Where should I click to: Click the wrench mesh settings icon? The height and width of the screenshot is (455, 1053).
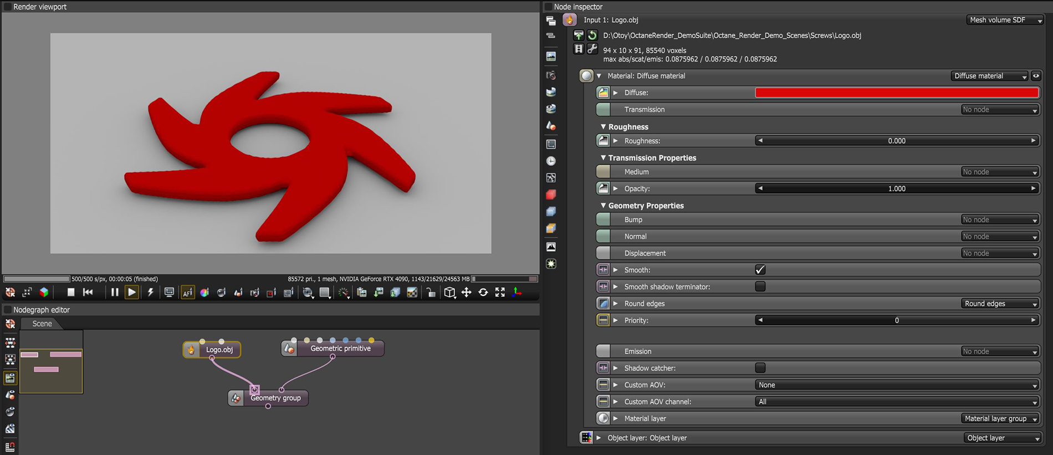click(592, 49)
